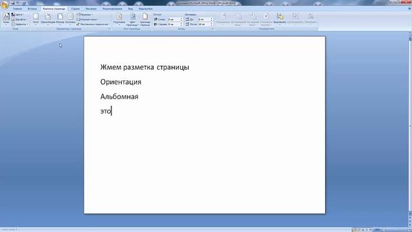Open Расстановка переносов hyphenation dropdown

pos(93,24)
